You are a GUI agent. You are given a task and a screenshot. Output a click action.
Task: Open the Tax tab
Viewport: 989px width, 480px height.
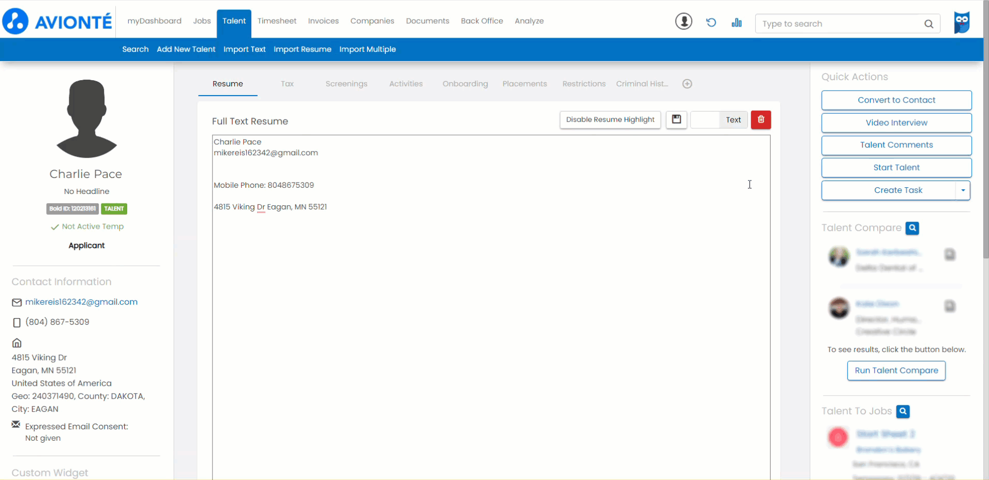coord(287,83)
